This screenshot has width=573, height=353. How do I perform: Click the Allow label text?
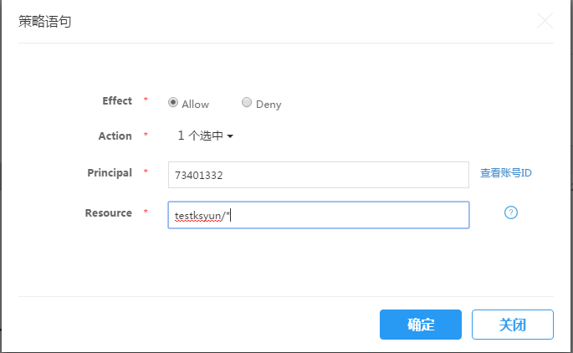click(196, 105)
